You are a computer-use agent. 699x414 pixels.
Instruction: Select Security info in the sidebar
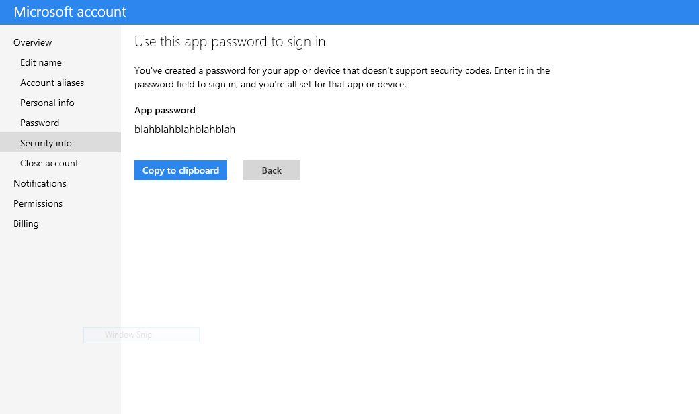pyautogui.click(x=46, y=143)
